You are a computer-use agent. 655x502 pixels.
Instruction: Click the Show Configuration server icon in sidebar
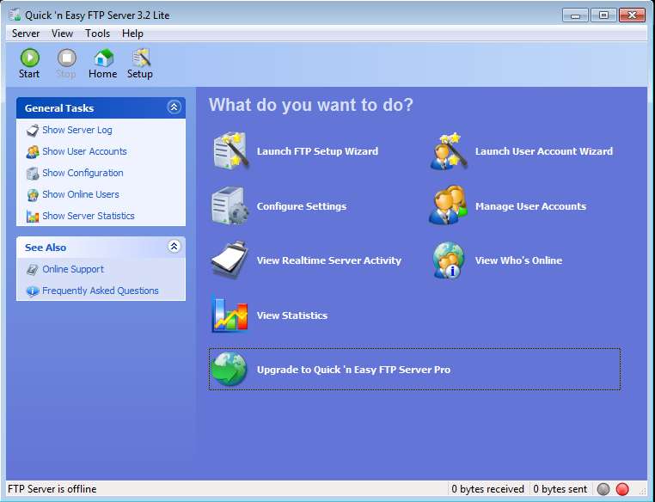coord(32,174)
